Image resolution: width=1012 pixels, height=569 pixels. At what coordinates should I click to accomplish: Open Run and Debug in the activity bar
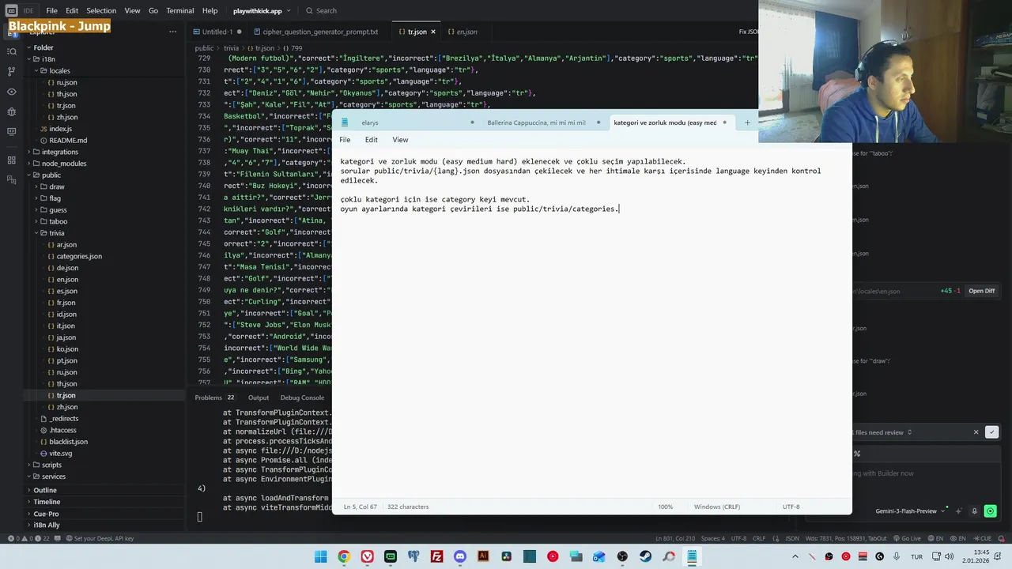[11, 111]
